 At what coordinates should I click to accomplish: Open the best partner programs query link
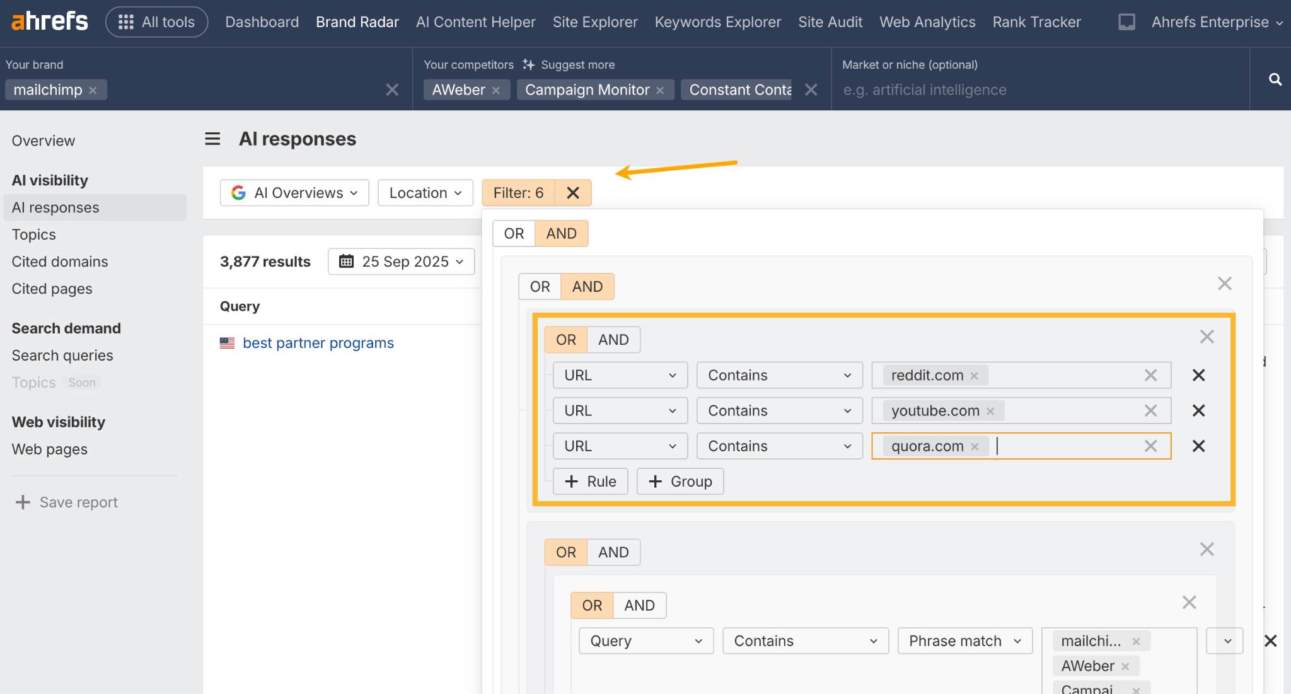(318, 342)
